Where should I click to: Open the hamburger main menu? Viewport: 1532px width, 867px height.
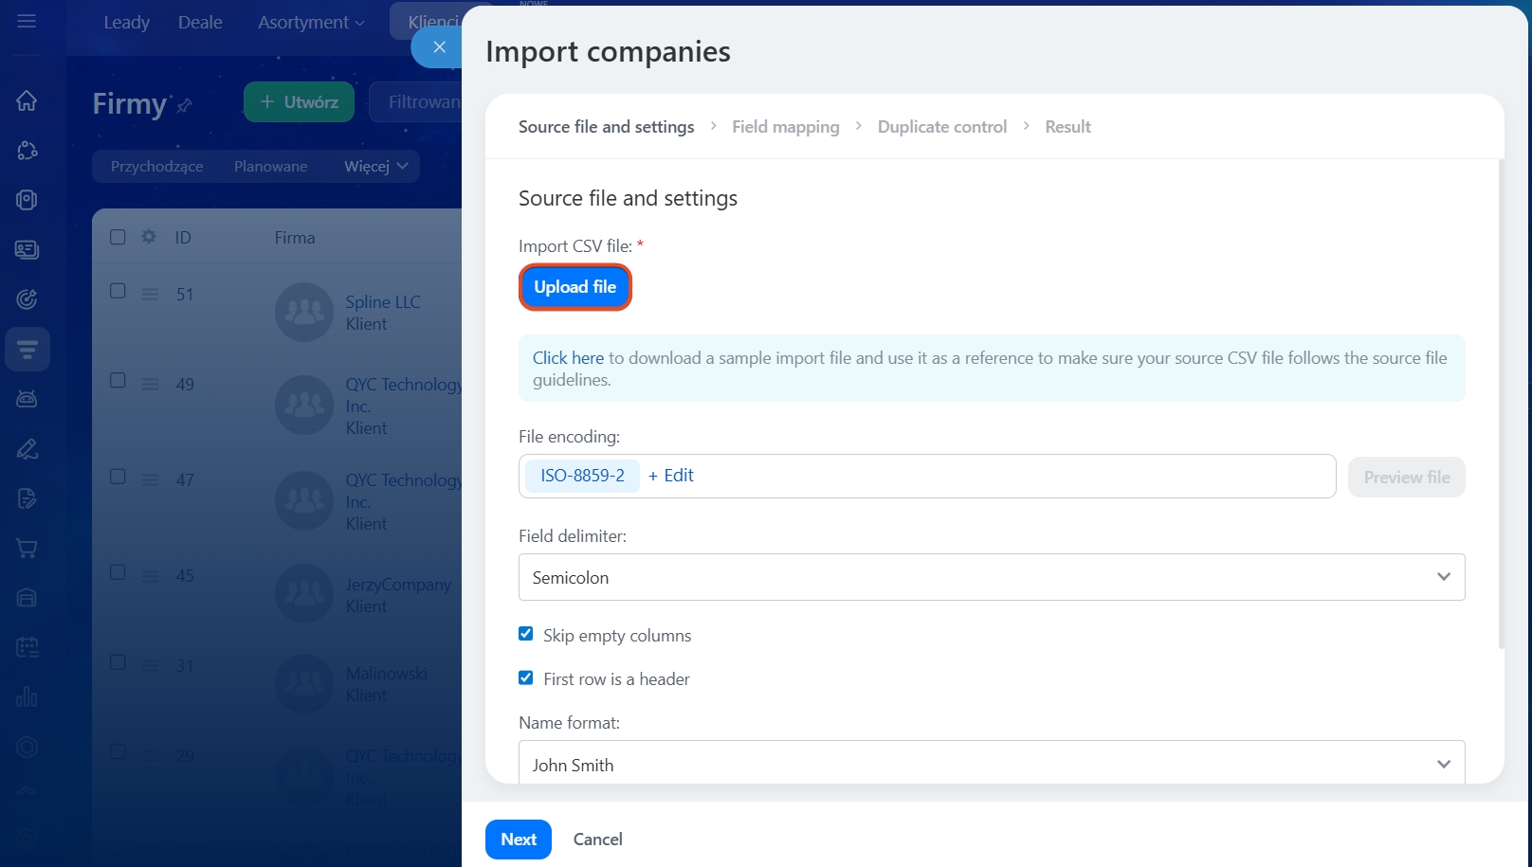click(x=27, y=21)
